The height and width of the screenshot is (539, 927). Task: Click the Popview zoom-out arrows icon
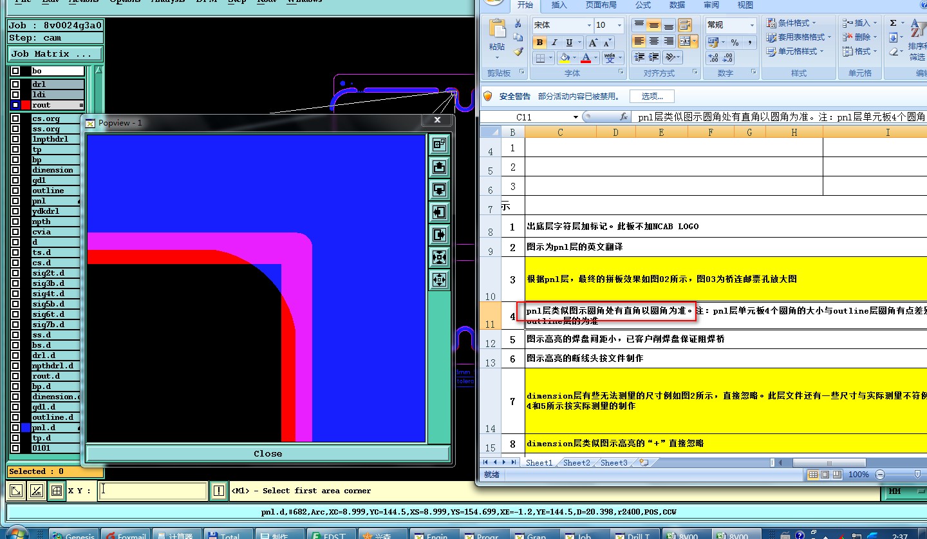(x=440, y=258)
